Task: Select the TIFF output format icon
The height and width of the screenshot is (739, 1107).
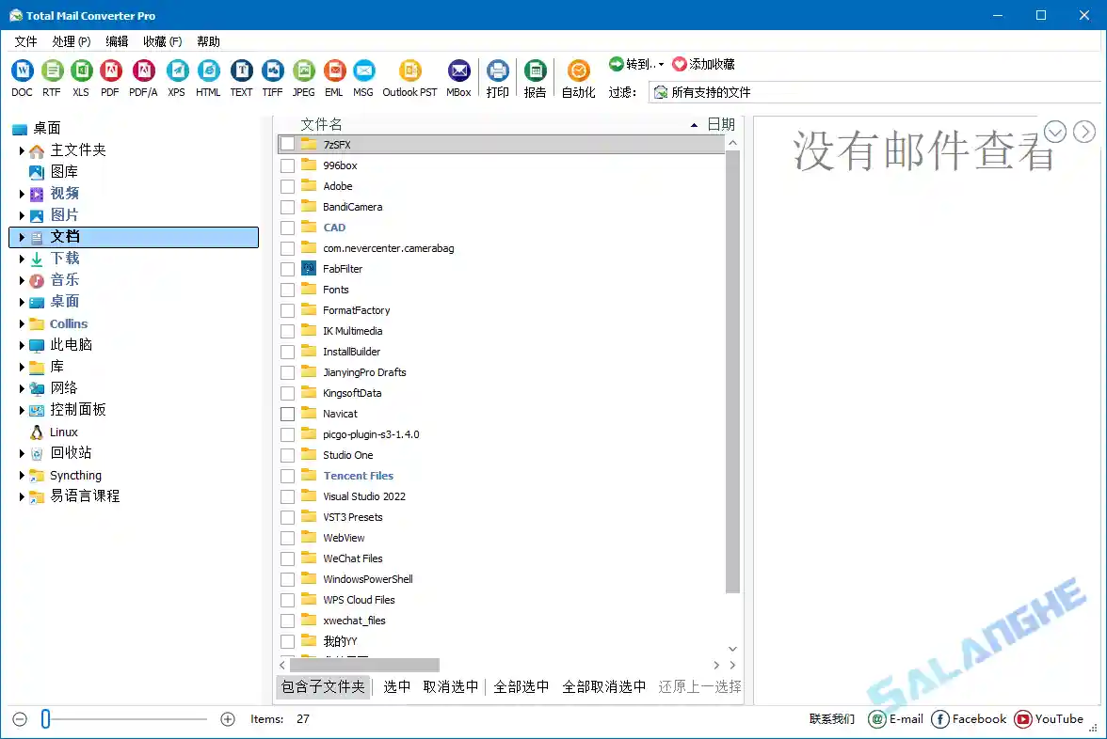Action: click(272, 71)
